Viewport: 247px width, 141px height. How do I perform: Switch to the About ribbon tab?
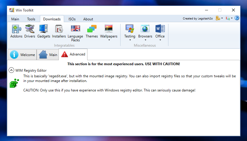tap(88, 19)
